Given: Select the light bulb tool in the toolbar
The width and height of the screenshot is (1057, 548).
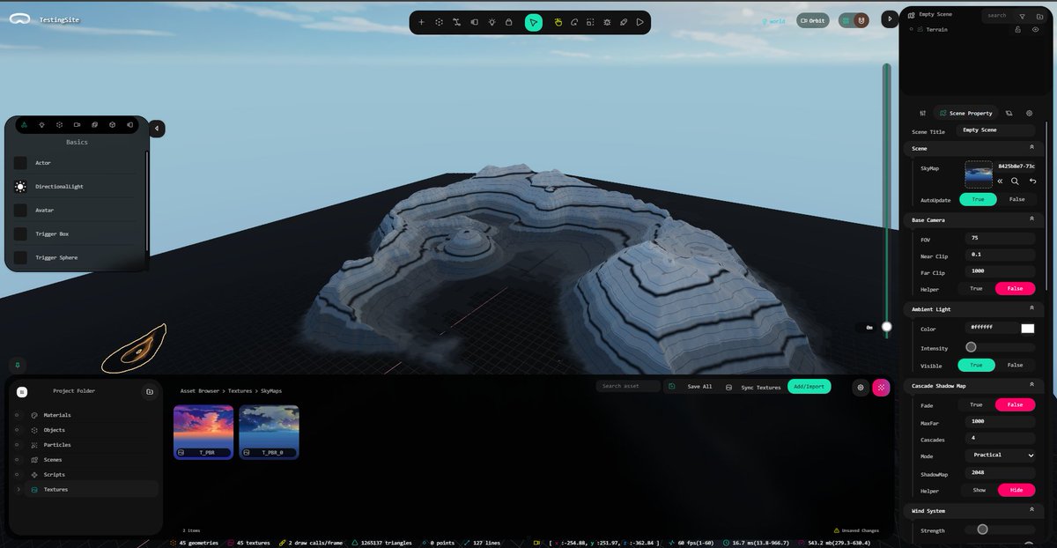Looking at the screenshot, I should 493,21.
